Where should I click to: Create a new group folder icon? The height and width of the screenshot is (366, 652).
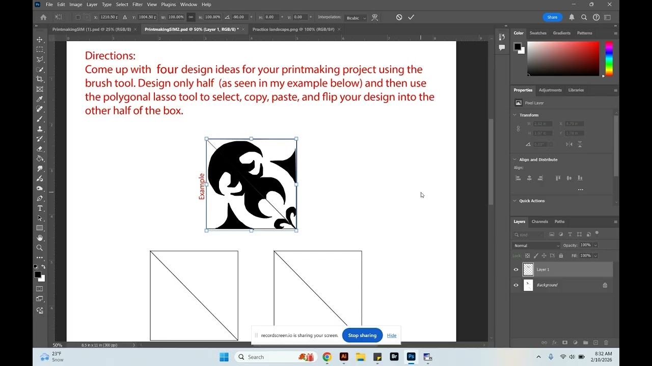pyautogui.click(x=585, y=343)
